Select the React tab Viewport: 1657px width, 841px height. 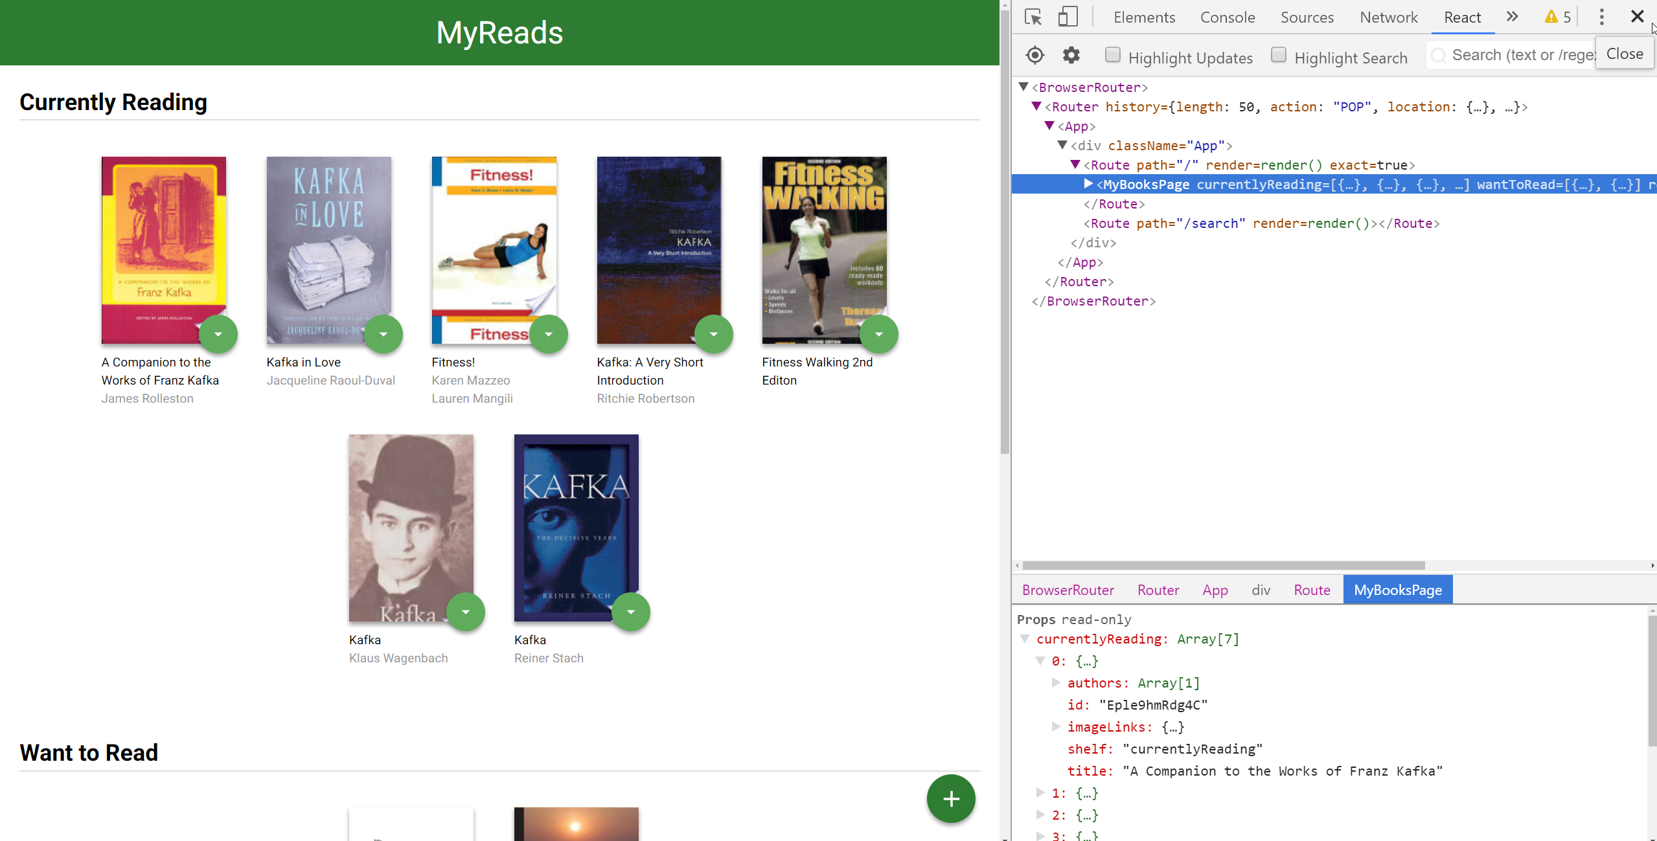click(x=1462, y=17)
